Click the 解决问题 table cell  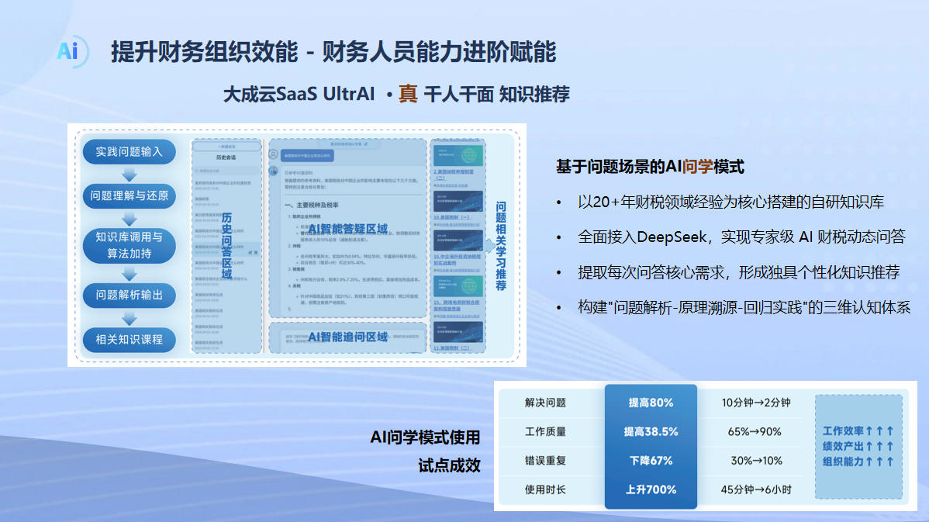tap(545, 403)
